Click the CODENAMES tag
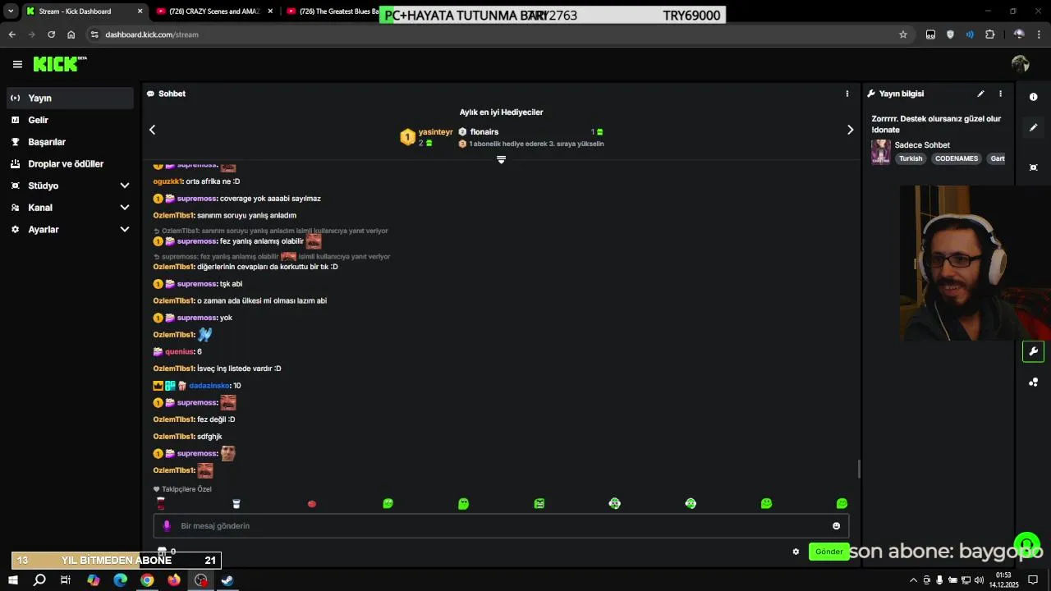Image resolution: width=1051 pixels, height=591 pixels. (x=957, y=158)
